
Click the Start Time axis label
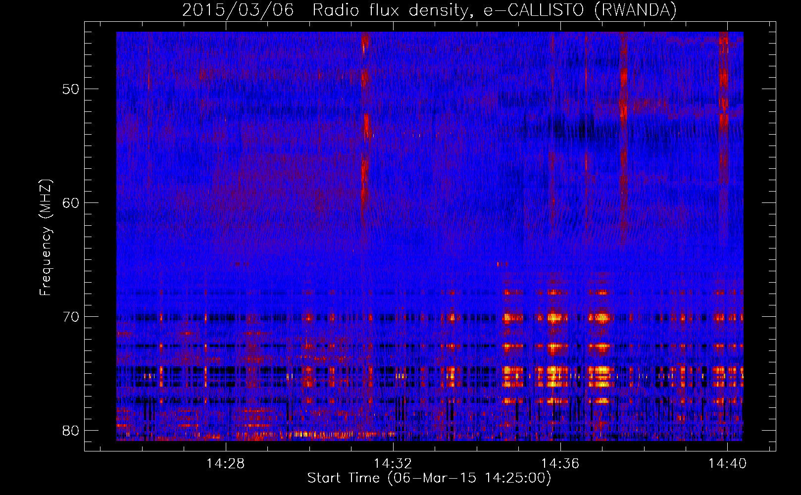[x=429, y=478]
